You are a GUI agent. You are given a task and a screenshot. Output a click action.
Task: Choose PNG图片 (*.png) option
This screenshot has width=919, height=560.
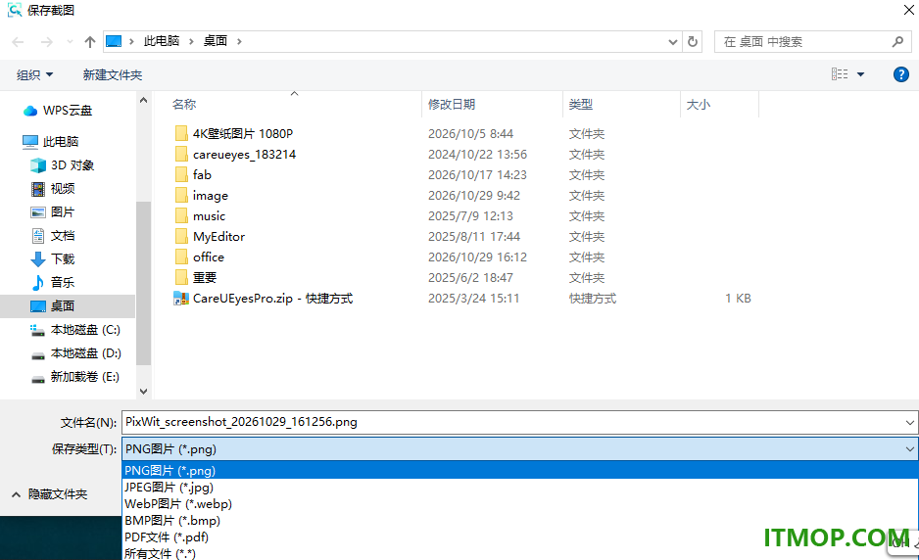520,470
